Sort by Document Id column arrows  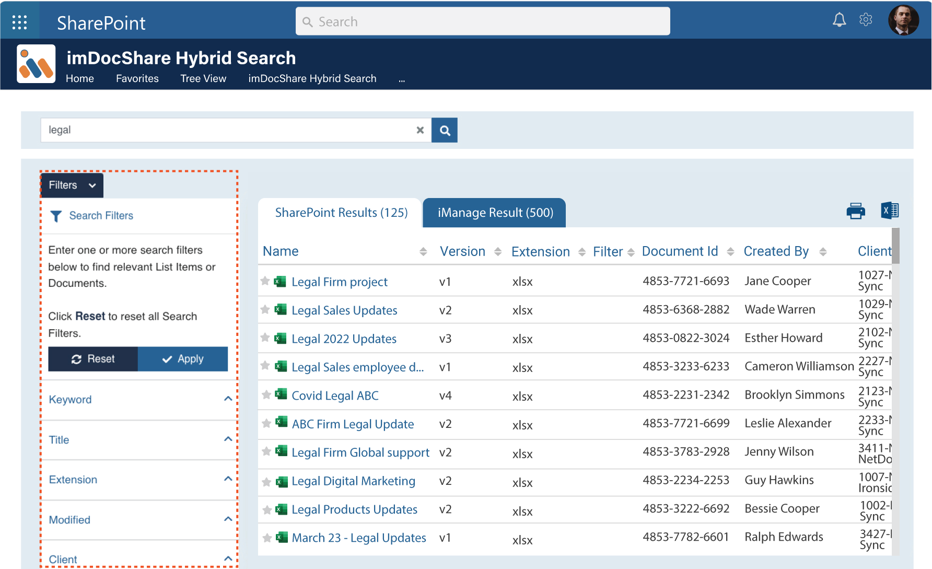[730, 252]
